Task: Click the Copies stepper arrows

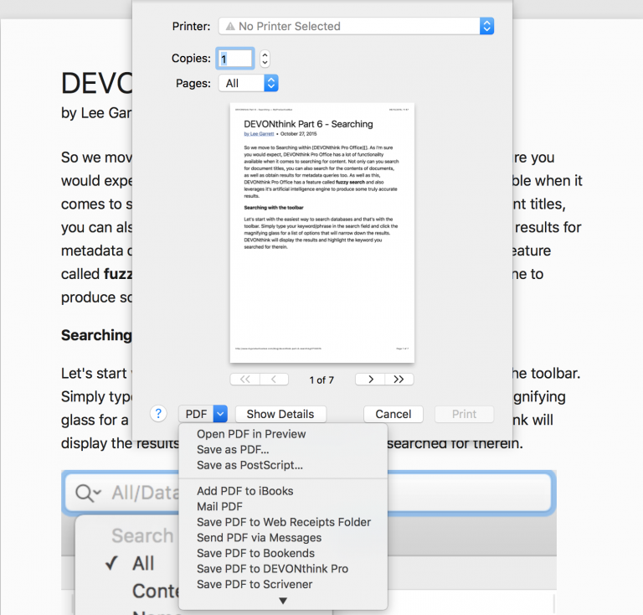Action: click(x=265, y=59)
